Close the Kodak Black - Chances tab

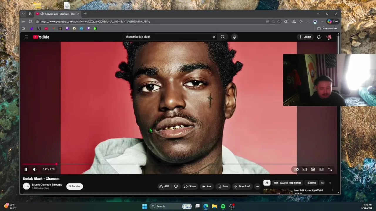pyautogui.click(x=78, y=14)
